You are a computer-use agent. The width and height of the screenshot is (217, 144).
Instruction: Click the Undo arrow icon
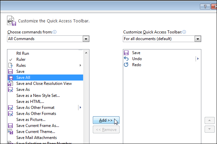(126, 59)
